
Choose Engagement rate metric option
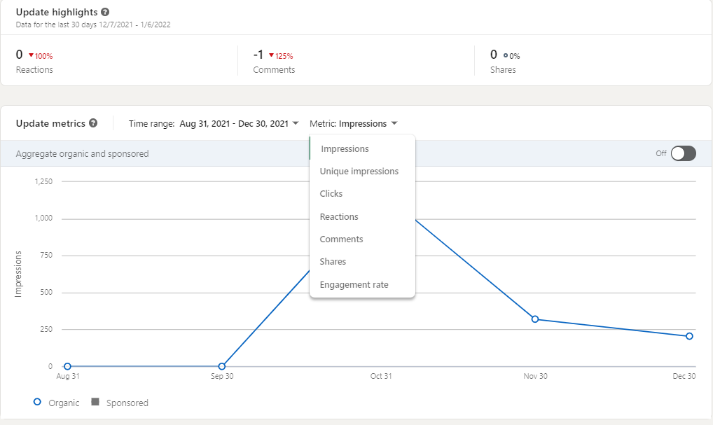click(x=354, y=285)
